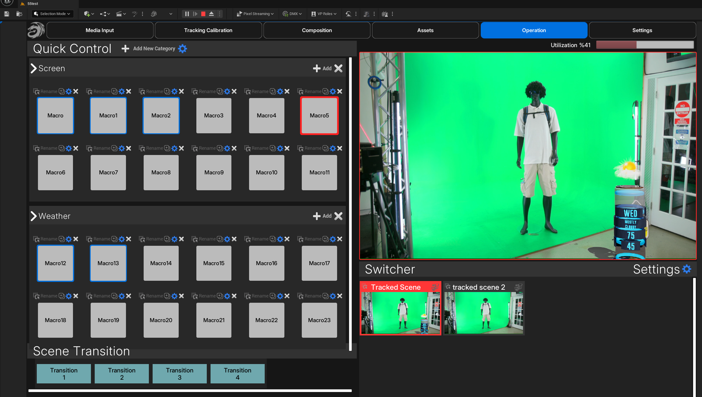Click the Save icon in the top toolbar
Viewport: 702px width, 397px height.
coord(7,14)
